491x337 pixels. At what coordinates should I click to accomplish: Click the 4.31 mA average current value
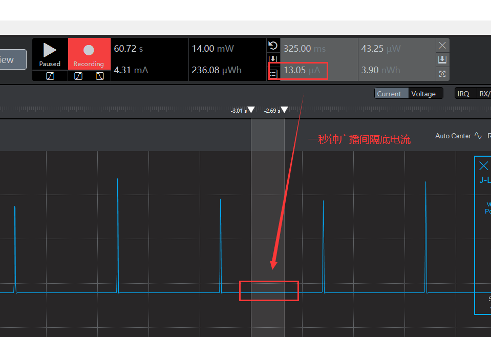(131, 70)
